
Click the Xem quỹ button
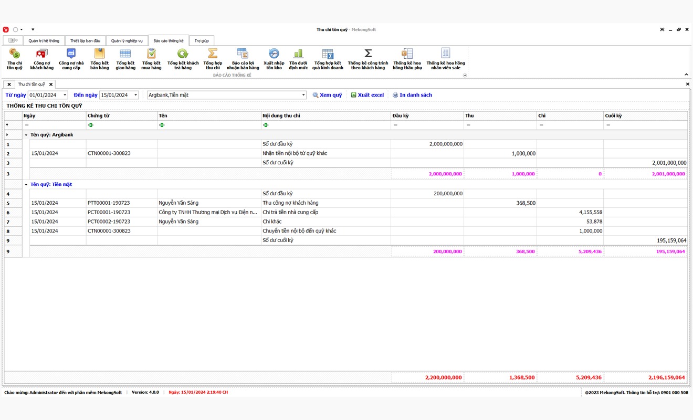point(327,95)
